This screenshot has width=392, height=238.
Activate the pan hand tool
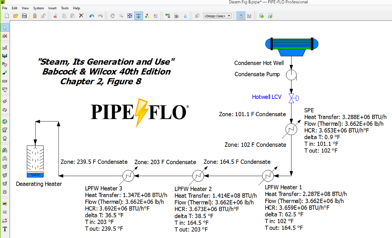pyautogui.click(x=112, y=16)
